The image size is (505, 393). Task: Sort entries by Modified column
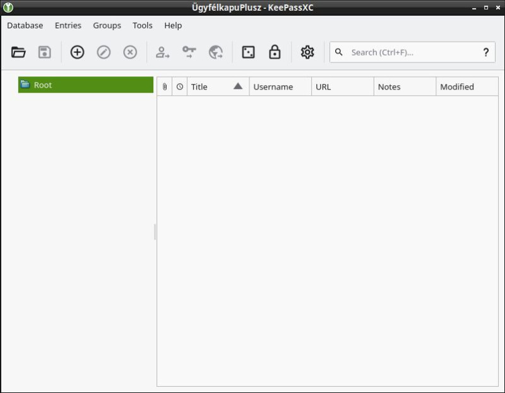pyautogui.click(x=467, y=86)
